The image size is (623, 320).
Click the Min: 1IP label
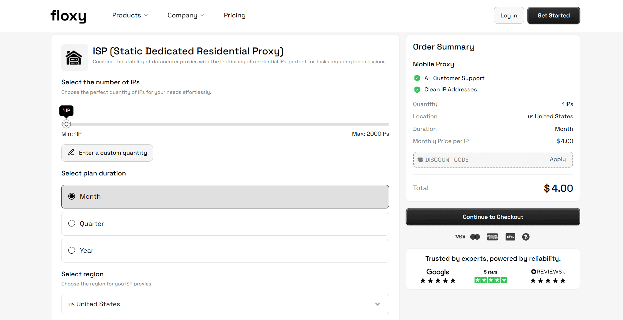tap(71, 134)
